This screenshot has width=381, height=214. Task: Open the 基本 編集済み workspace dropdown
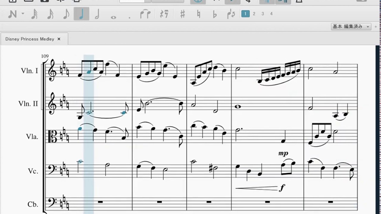click(x=351, y=26)
